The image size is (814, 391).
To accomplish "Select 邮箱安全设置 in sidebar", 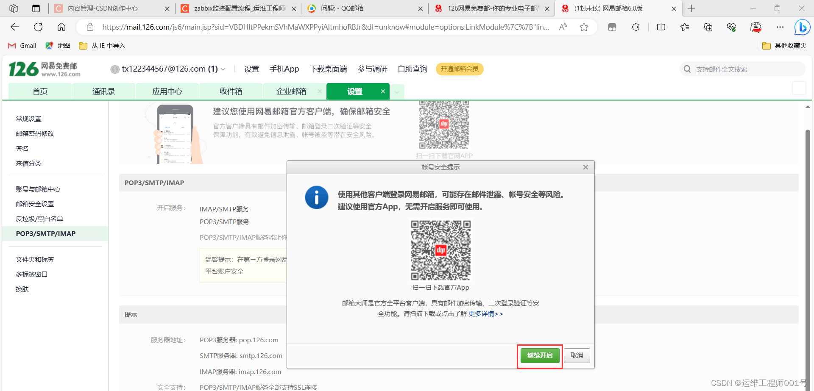I will pos(35,204).
